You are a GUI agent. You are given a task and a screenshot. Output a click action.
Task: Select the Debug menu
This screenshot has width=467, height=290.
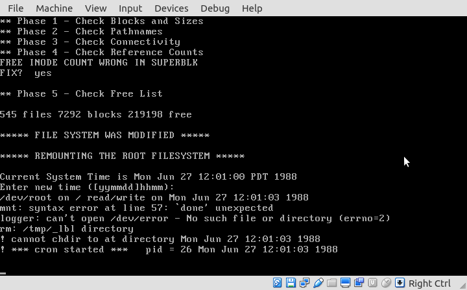(215, 8)
